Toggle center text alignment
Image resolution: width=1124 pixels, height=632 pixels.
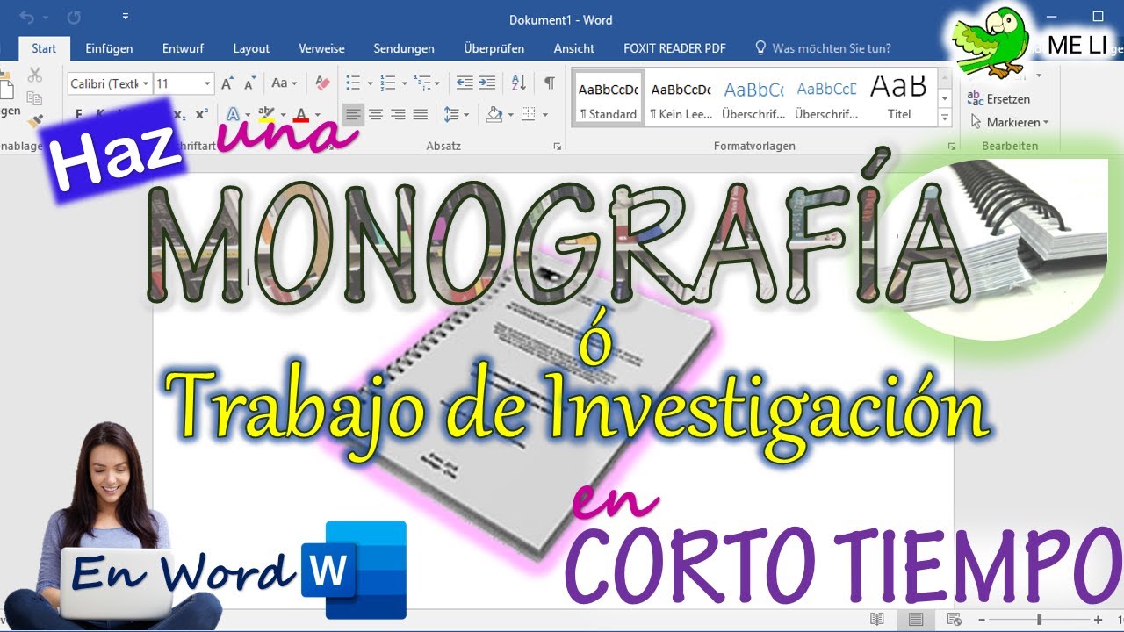(x=376, y=114)
